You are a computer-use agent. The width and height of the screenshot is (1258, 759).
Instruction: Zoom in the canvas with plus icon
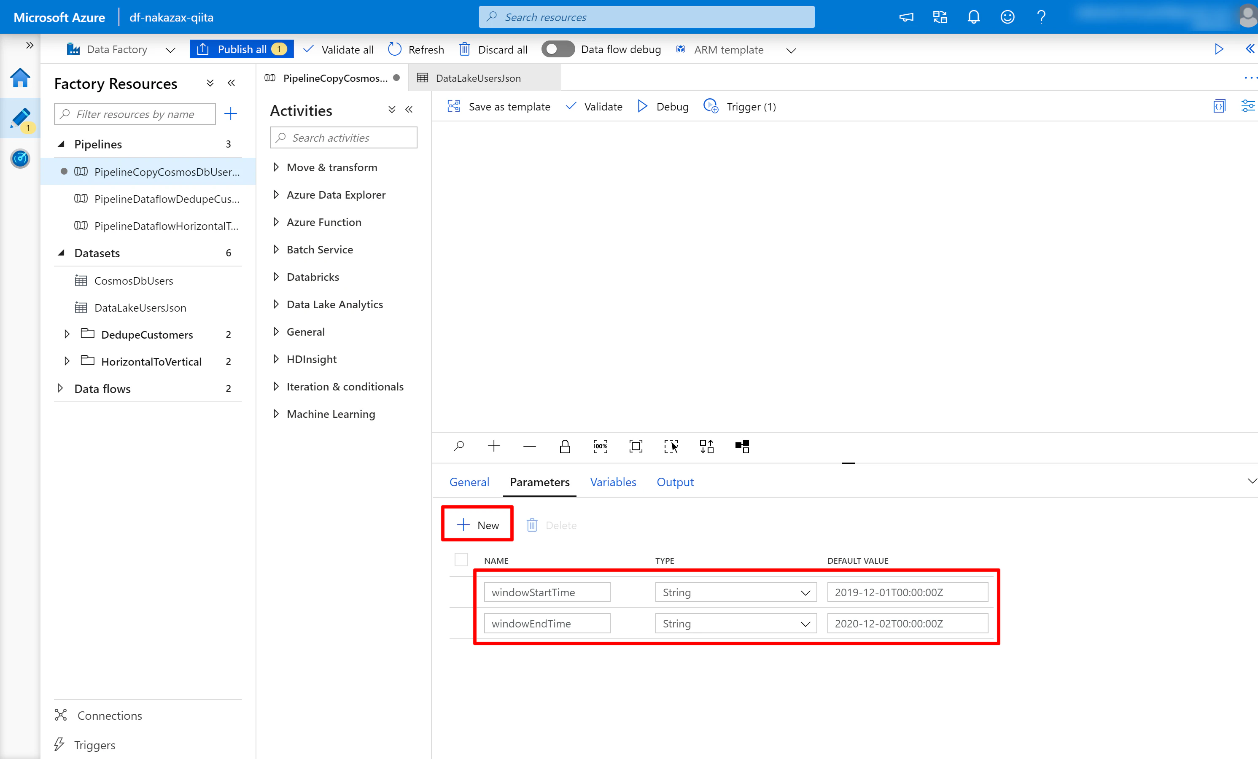(x=494, y=446)
